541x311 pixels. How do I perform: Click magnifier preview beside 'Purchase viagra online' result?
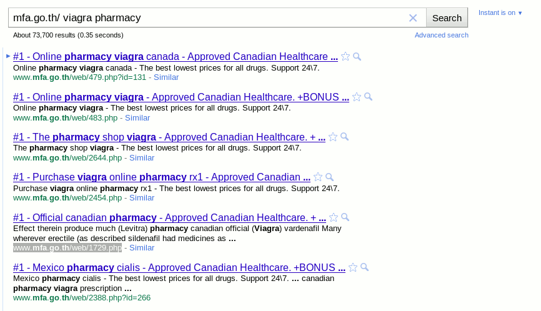point(330,177)
